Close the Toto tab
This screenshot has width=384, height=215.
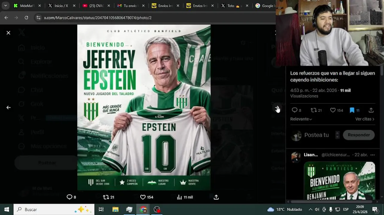click(x=247, y=6)
